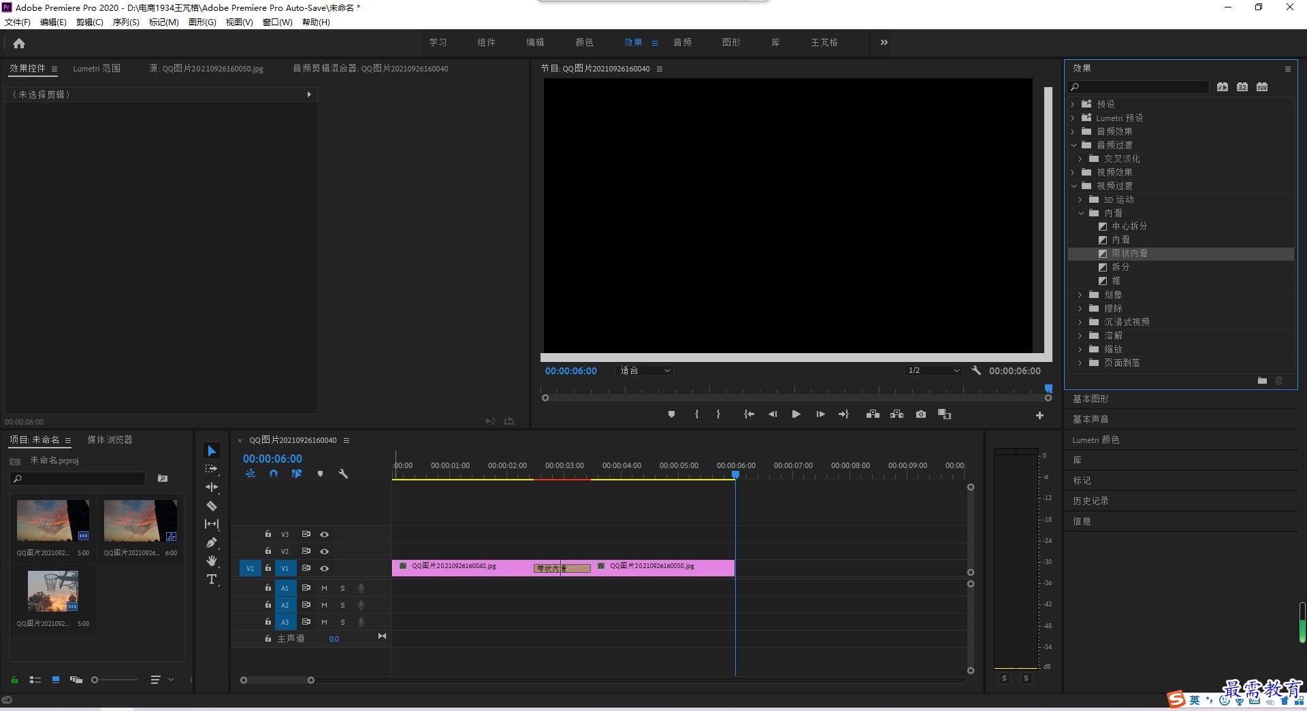Screen dimensions: 1307x711
Task: Expand the 3D 运动 folder
Action: (x=1080, y=199)
